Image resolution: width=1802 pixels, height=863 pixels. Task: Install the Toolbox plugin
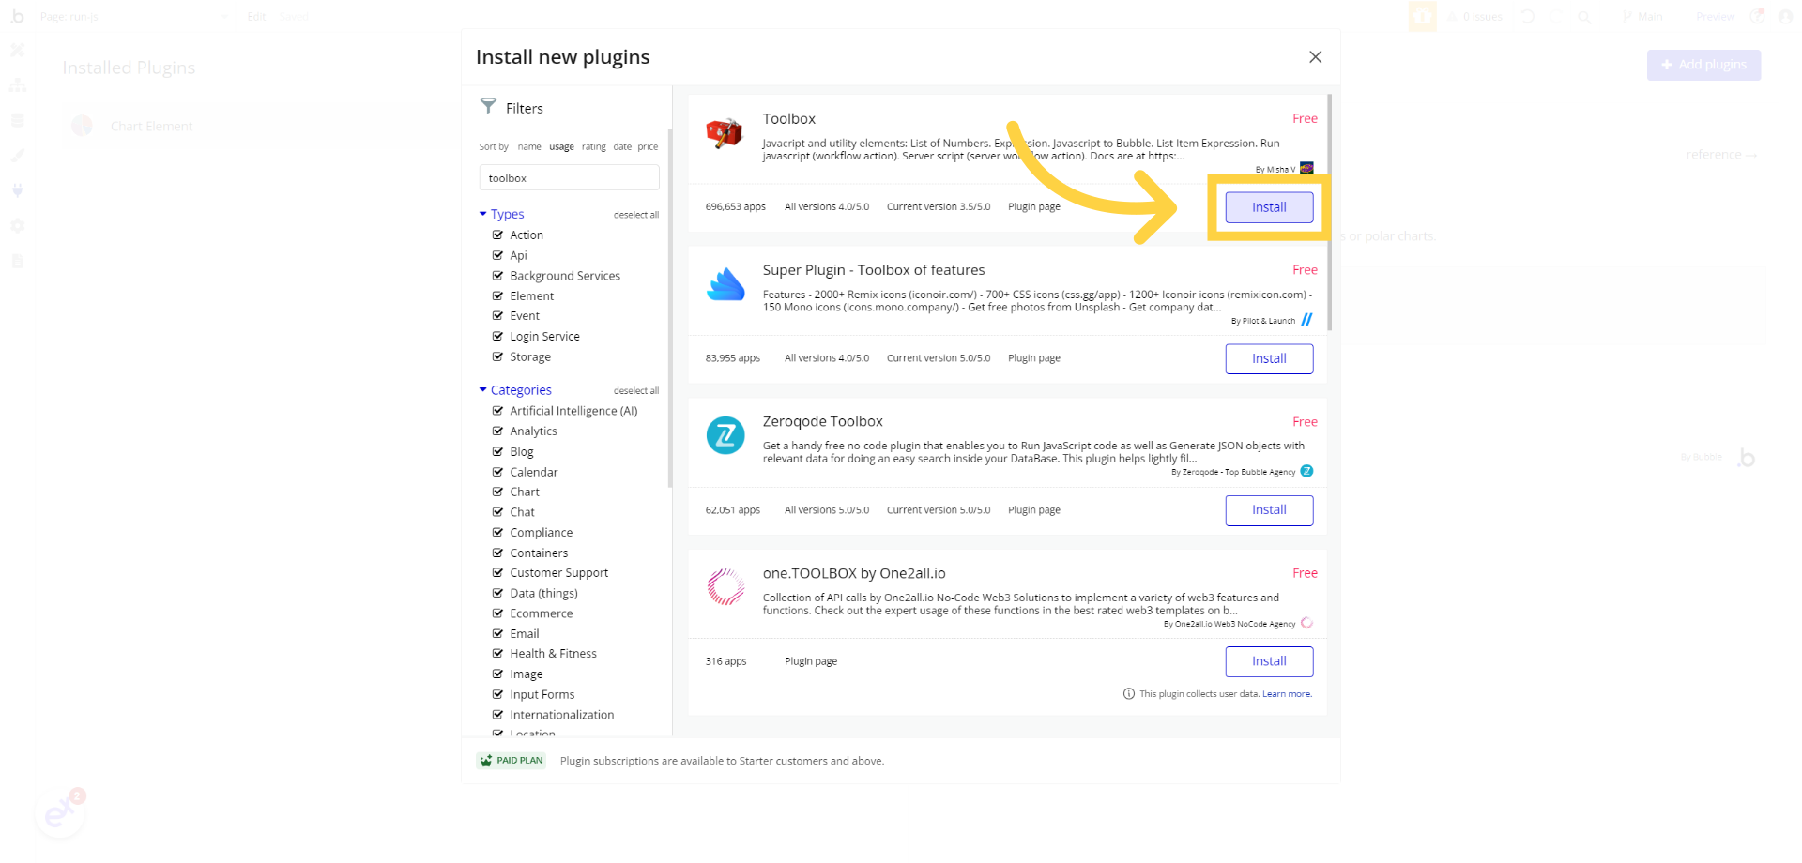tap(1269, 207)
